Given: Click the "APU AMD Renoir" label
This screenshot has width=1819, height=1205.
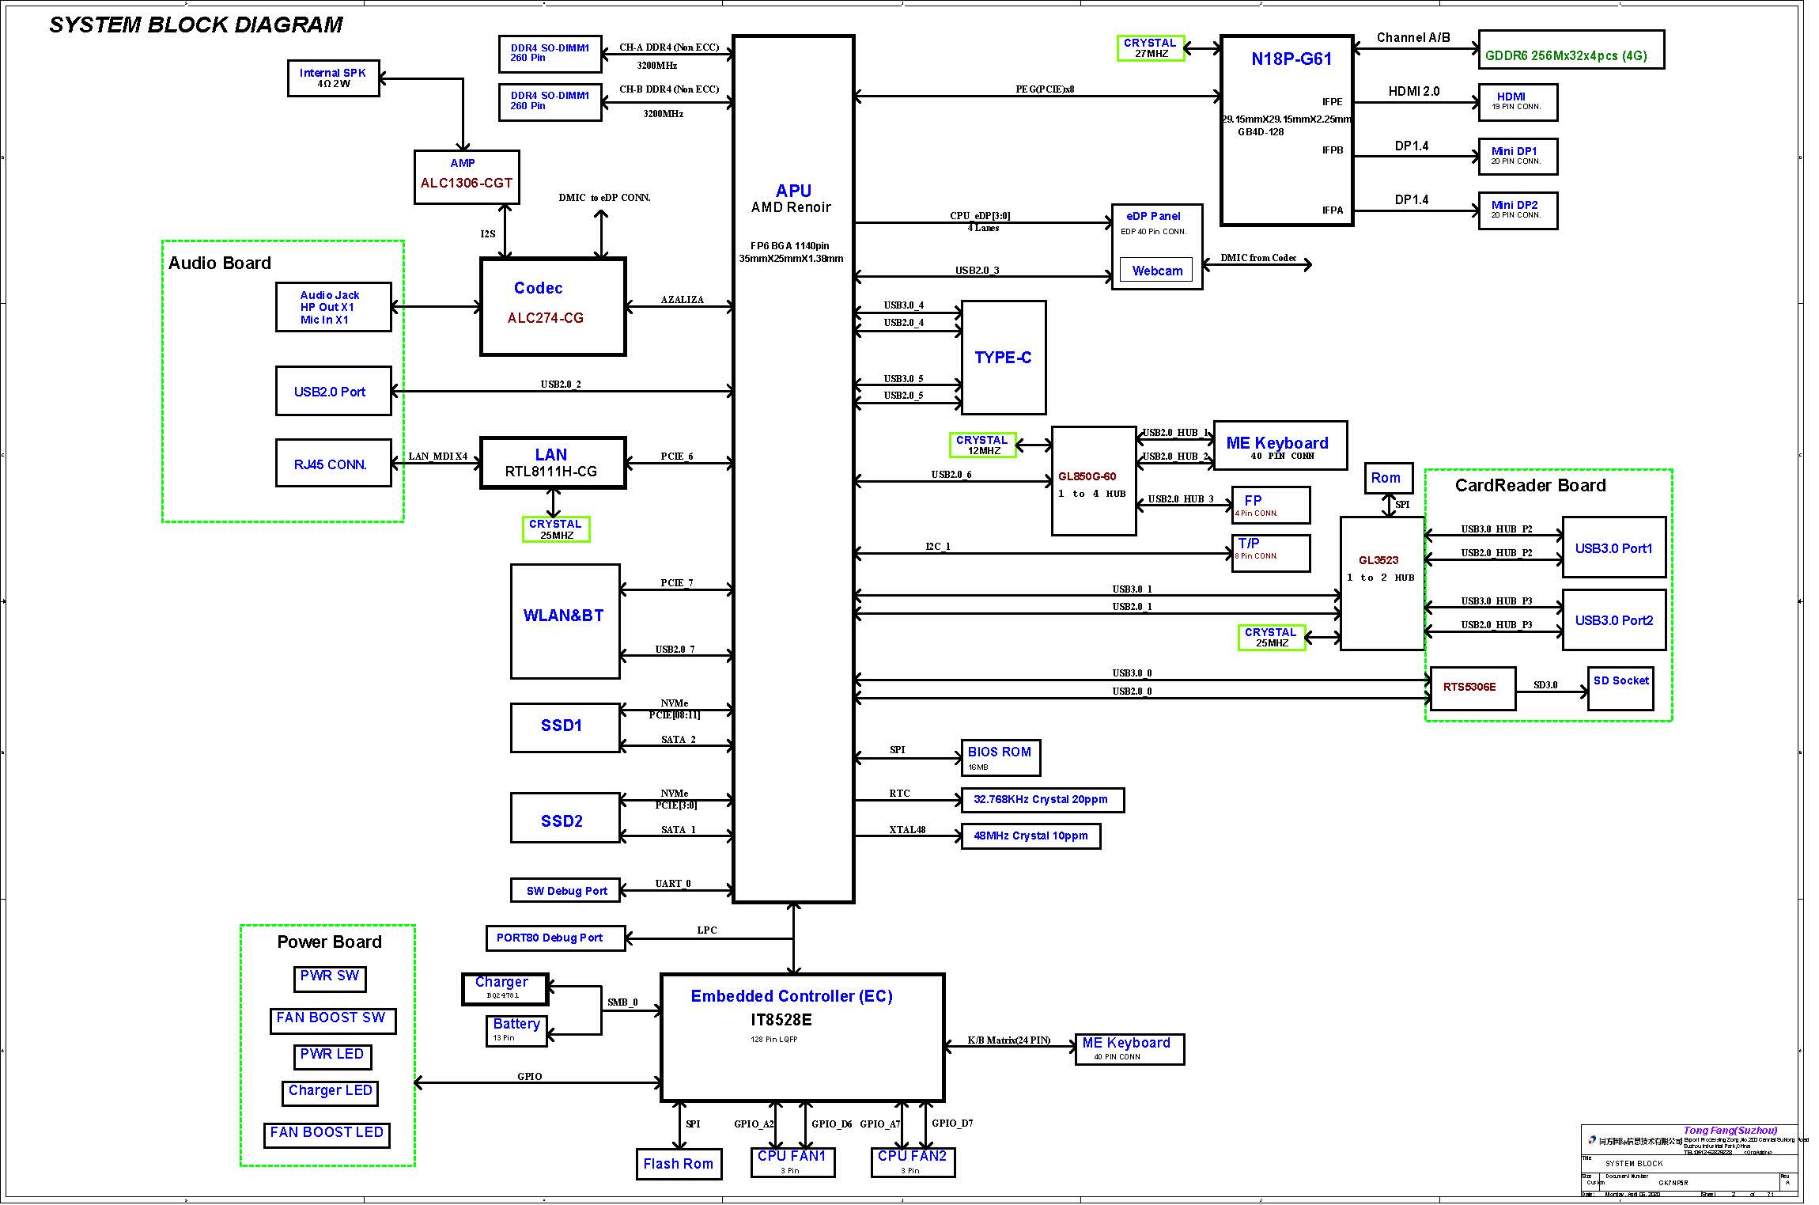Looking at the screenshot, I should (792, 199).
